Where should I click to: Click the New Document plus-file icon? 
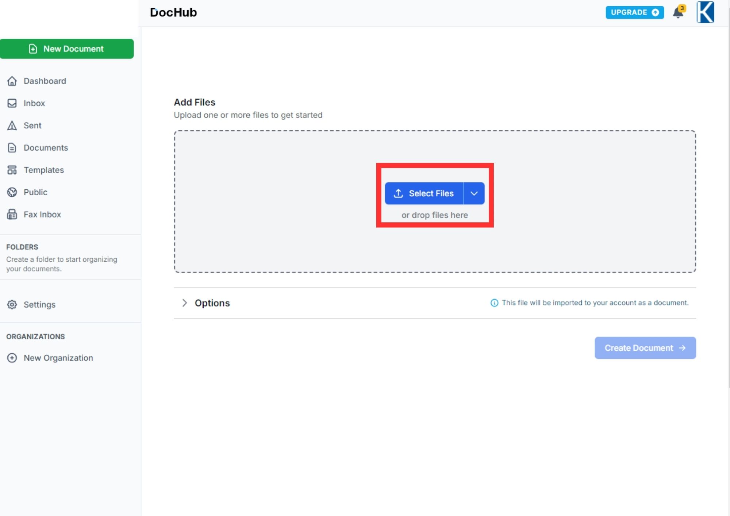pos(33,49)
